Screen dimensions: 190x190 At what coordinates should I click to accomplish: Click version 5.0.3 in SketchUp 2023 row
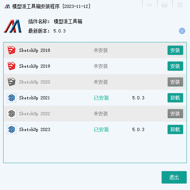138,129
